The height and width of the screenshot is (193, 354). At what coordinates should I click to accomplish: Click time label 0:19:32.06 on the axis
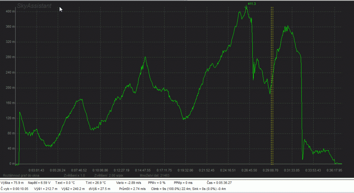click(x=186, y=170)
